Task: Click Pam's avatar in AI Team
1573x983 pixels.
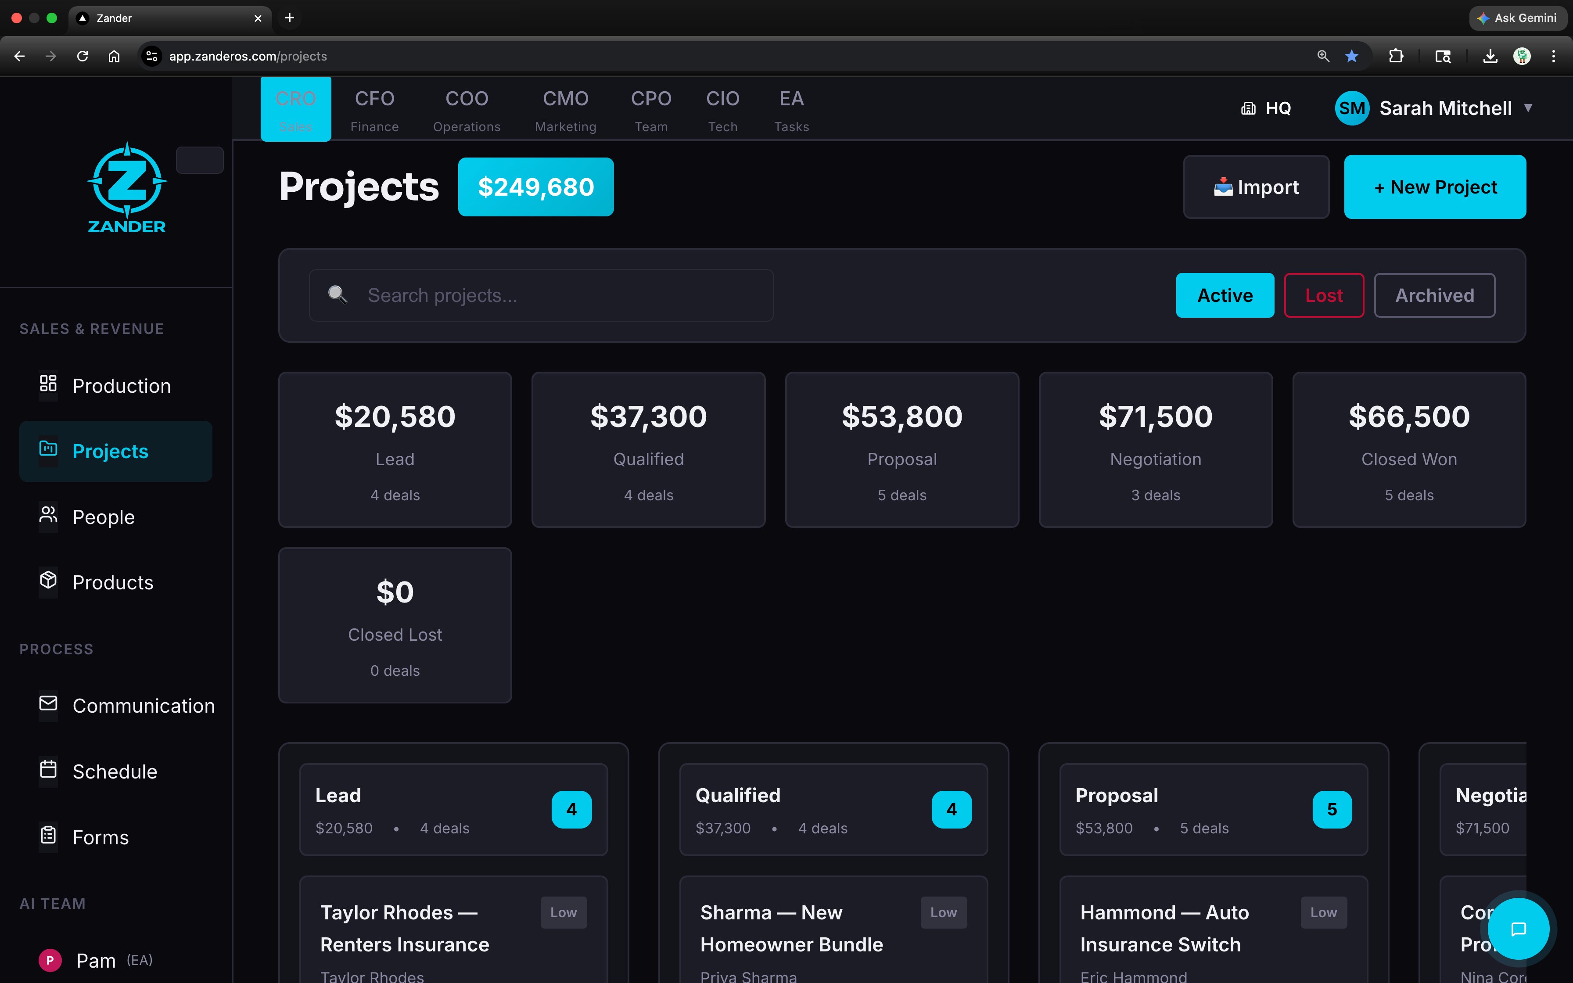Action: 50,960
